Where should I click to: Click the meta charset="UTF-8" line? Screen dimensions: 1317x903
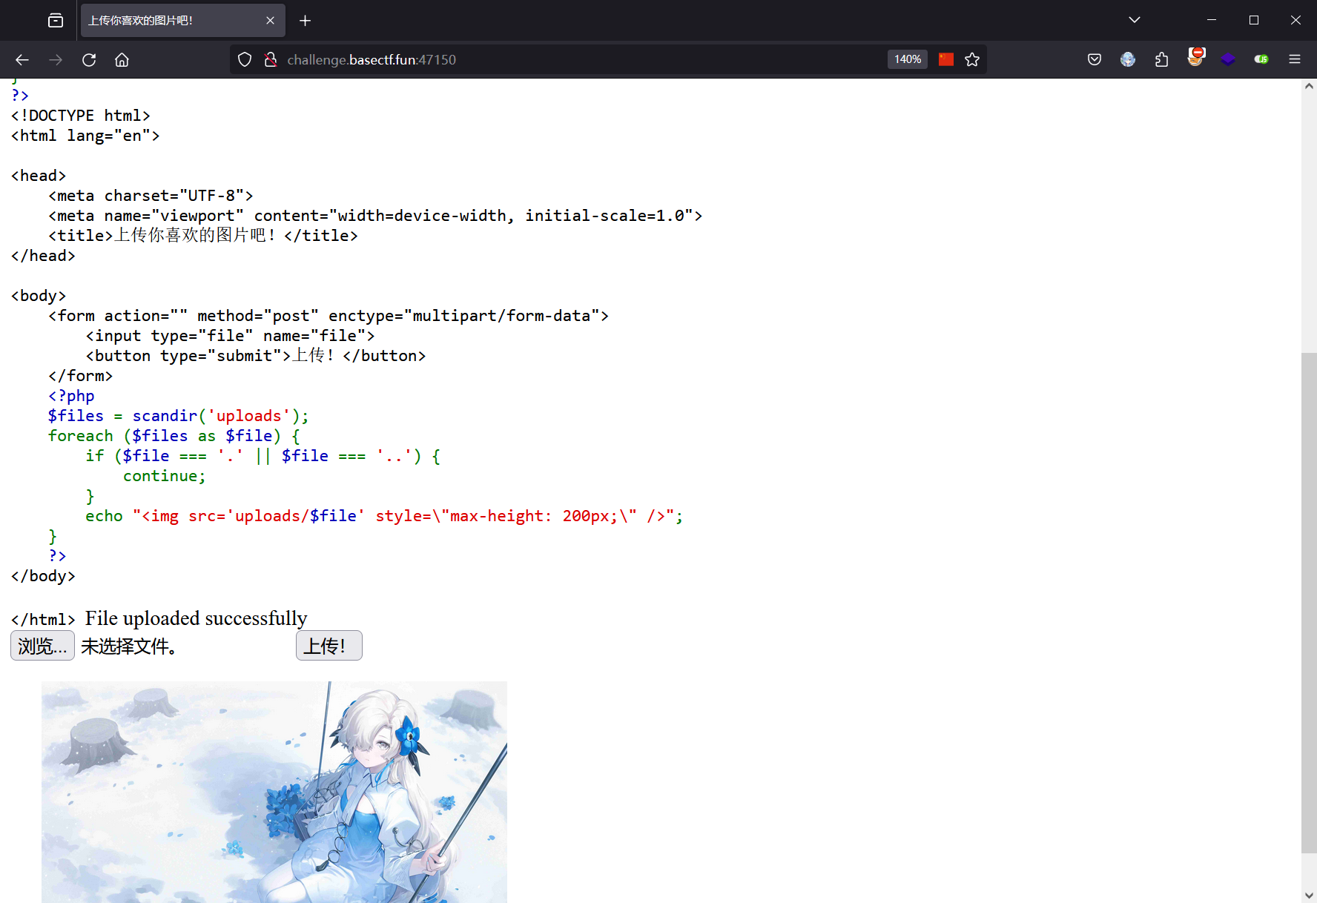point(151,196)
